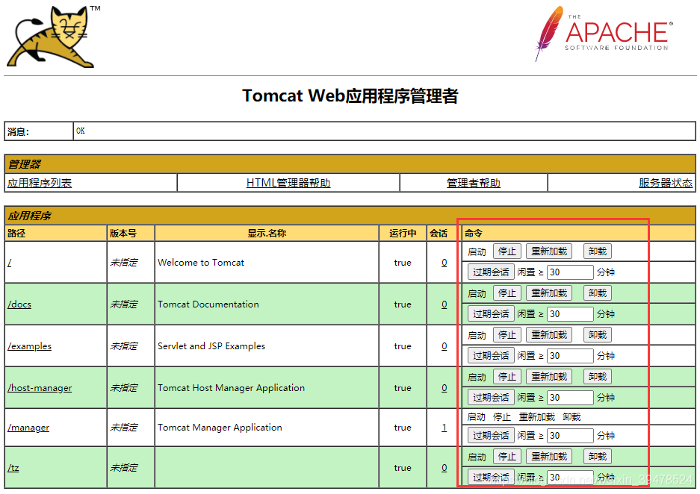700x494 pixels.
Task: Click 重新加载 button for root path
Action: pos(548,251)
